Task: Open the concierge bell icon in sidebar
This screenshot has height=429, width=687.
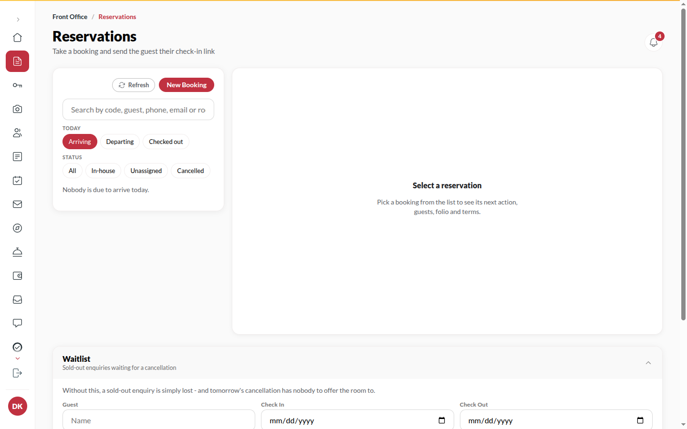Action: pyautogui.click(x=17, y=252)
